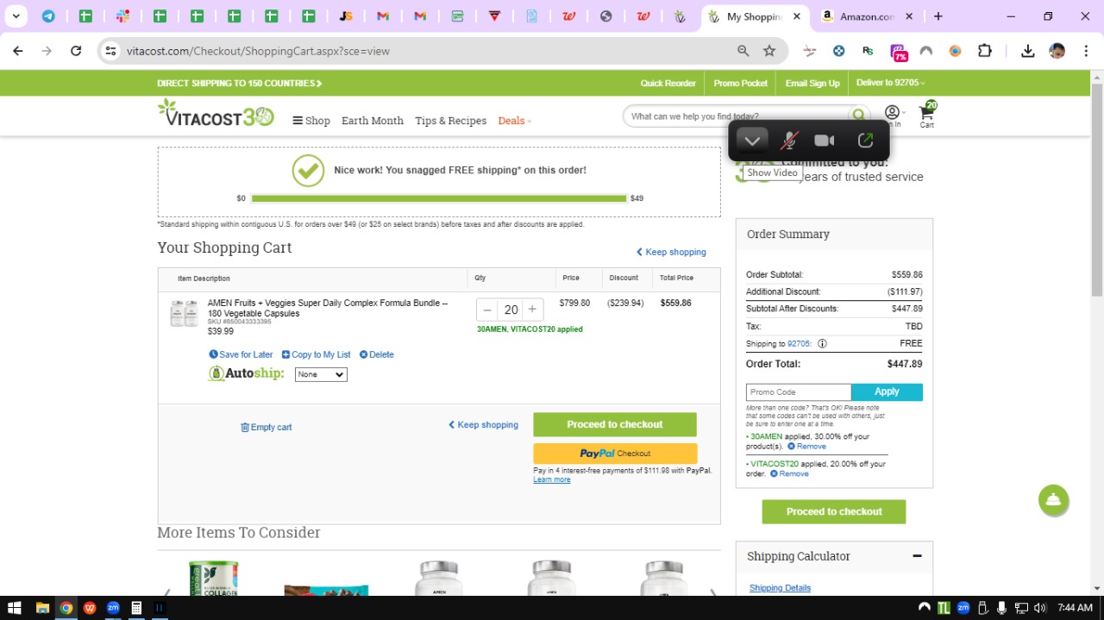Expand Deliver to 92705 dropdown

(890, 83)
